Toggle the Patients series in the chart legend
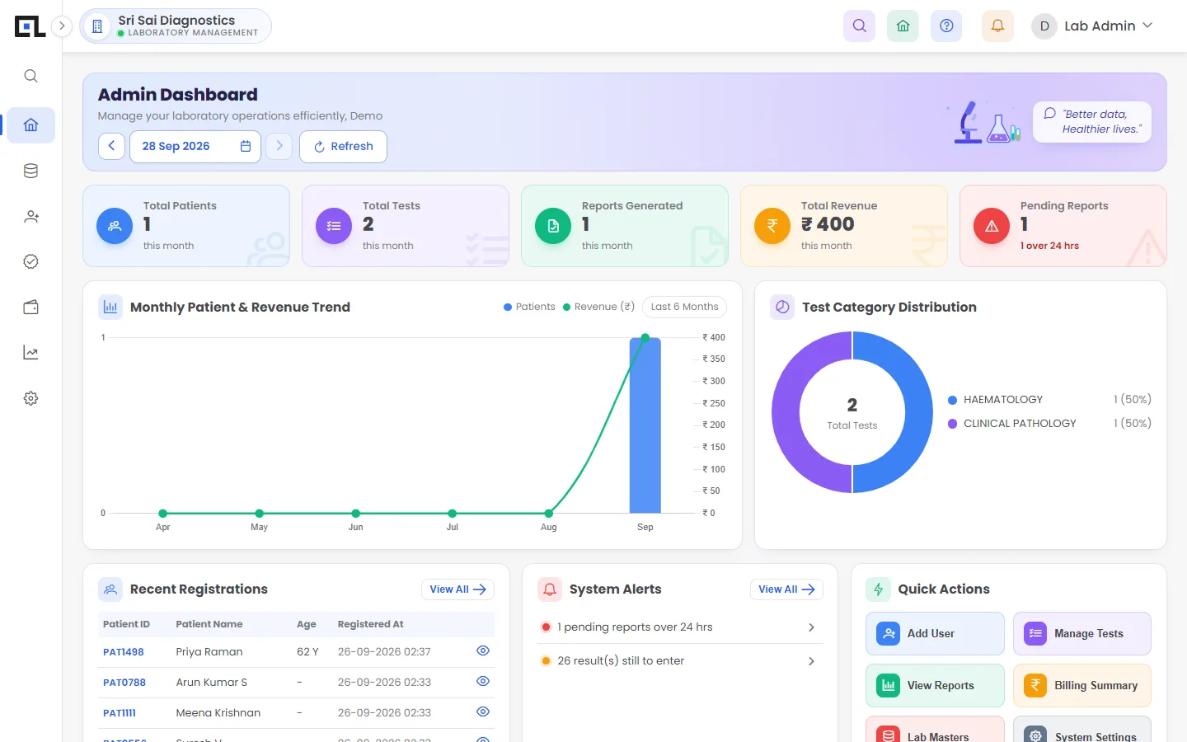The image size is (1187, 742). tap(529, 307)
